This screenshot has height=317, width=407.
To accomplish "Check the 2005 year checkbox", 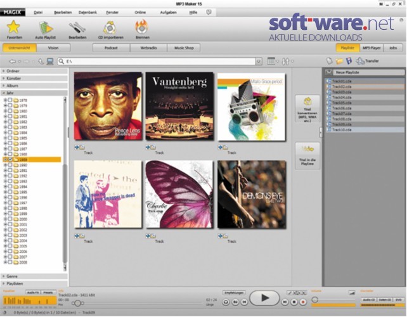I will 10,246.
